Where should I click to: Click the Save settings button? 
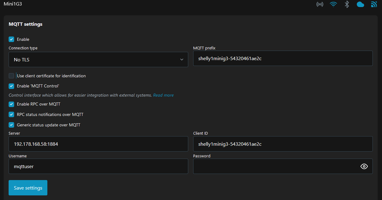pos(28,188)
